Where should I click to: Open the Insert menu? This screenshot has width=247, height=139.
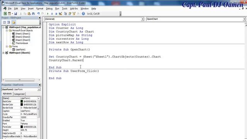pos(31,8)
